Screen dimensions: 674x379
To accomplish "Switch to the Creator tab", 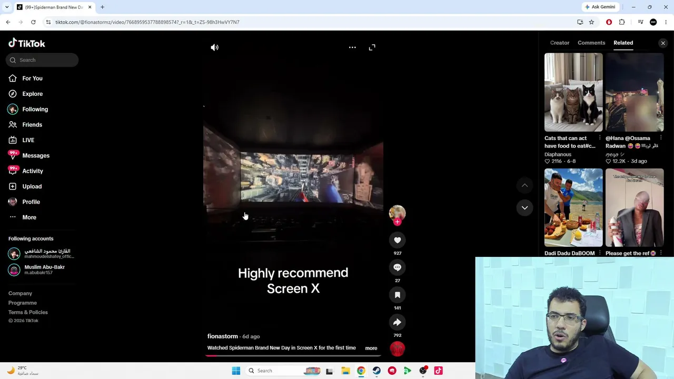I will 560,43.
